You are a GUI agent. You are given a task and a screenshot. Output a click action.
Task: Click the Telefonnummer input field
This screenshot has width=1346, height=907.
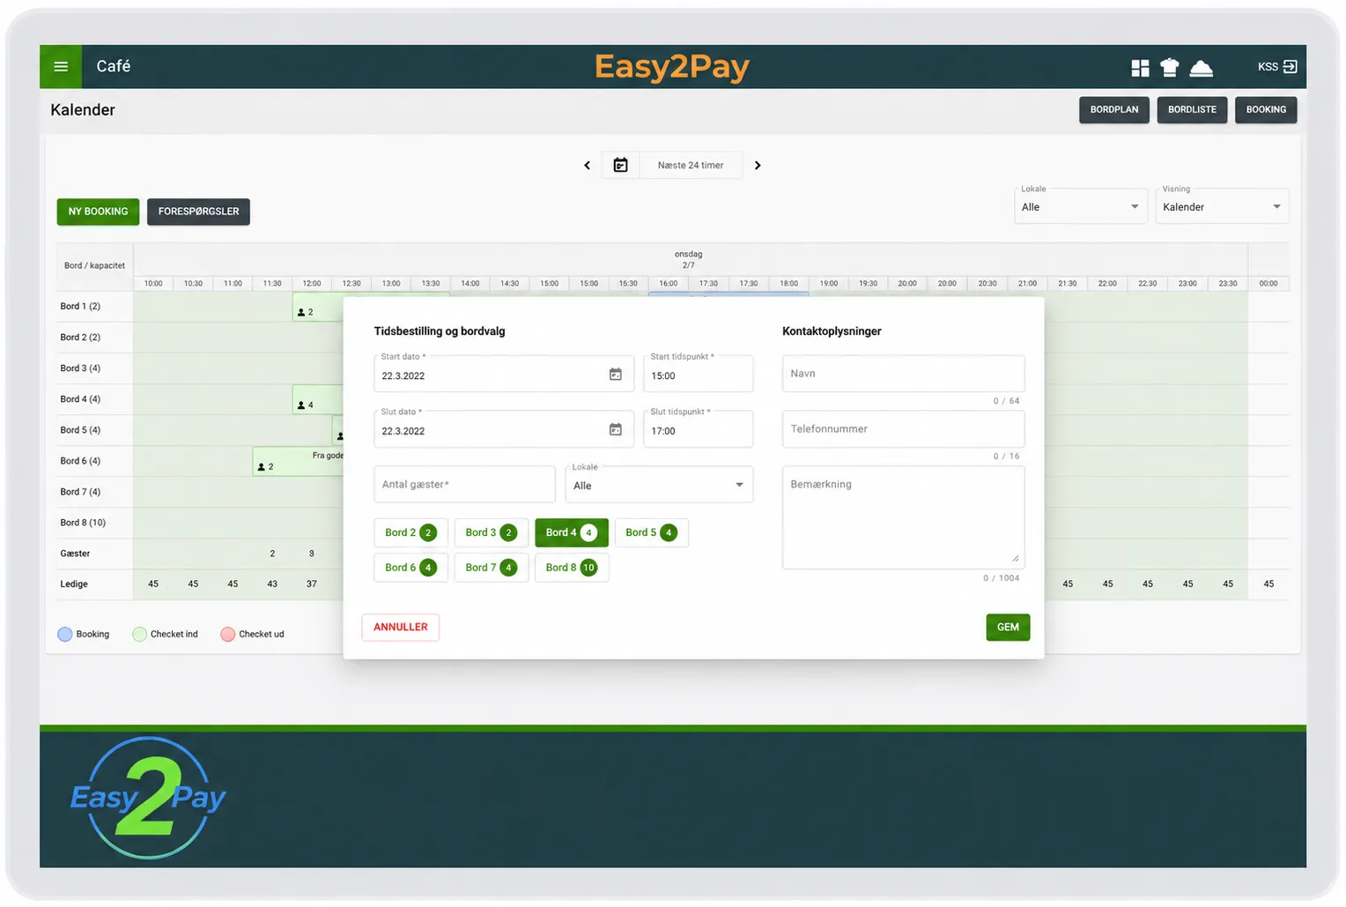[903, 429]
